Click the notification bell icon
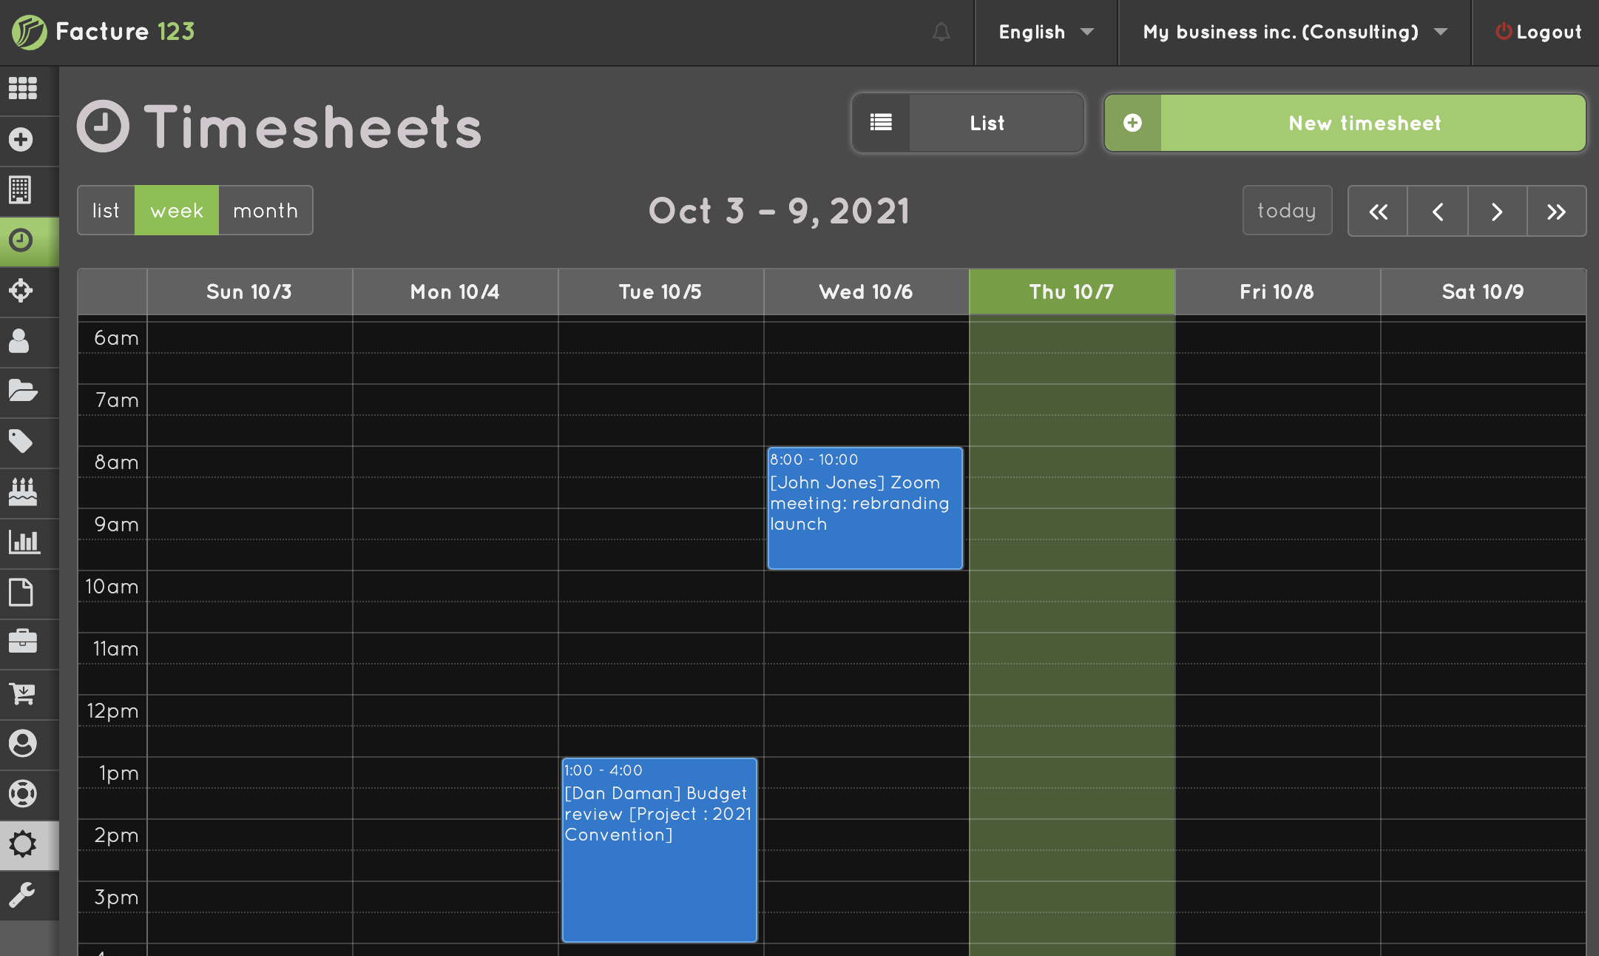1599x956 pixels. tap(941, 32)
